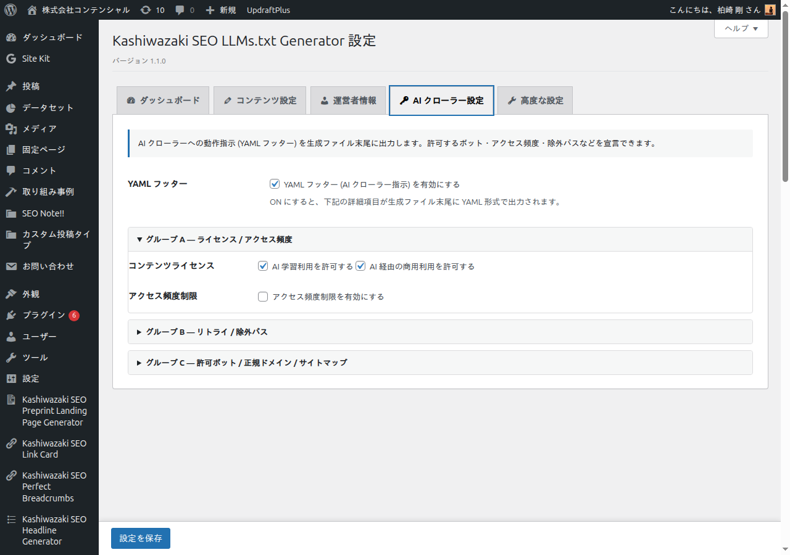Click the ユーザー person icon
This screenshot has height=555, width=790.
(x=11, y=337)
